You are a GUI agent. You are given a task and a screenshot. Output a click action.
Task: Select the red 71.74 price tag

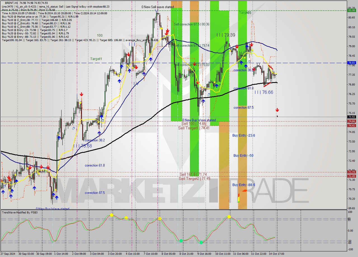tap(352, 172)
